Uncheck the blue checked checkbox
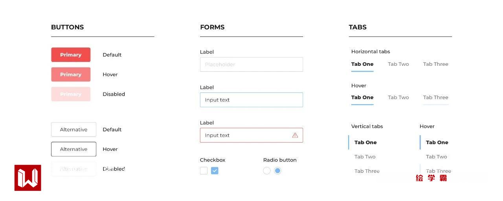 [215, 171]
